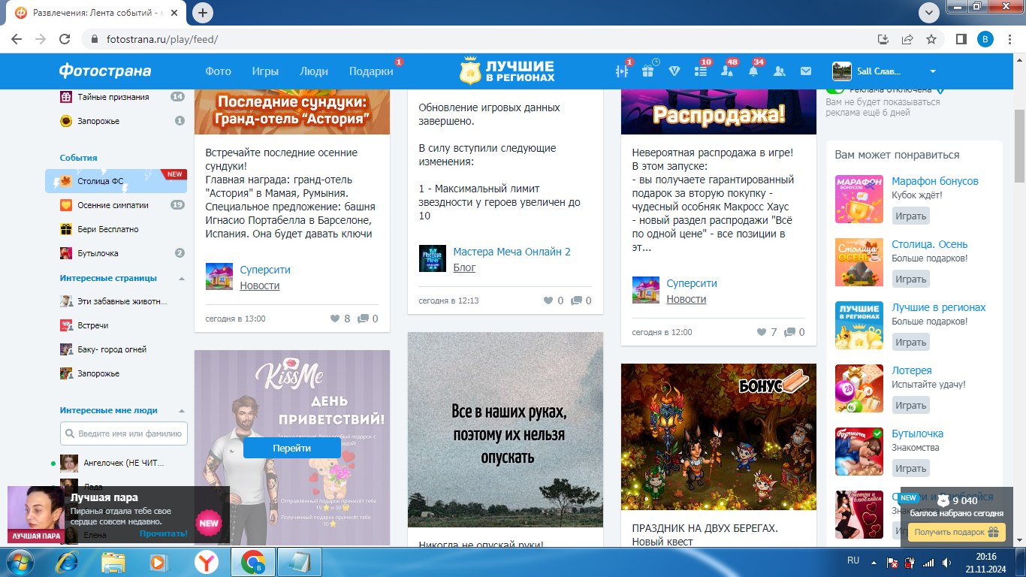
Task: Open the friend alerts icon with badge 48
Action: pos(727,71)
